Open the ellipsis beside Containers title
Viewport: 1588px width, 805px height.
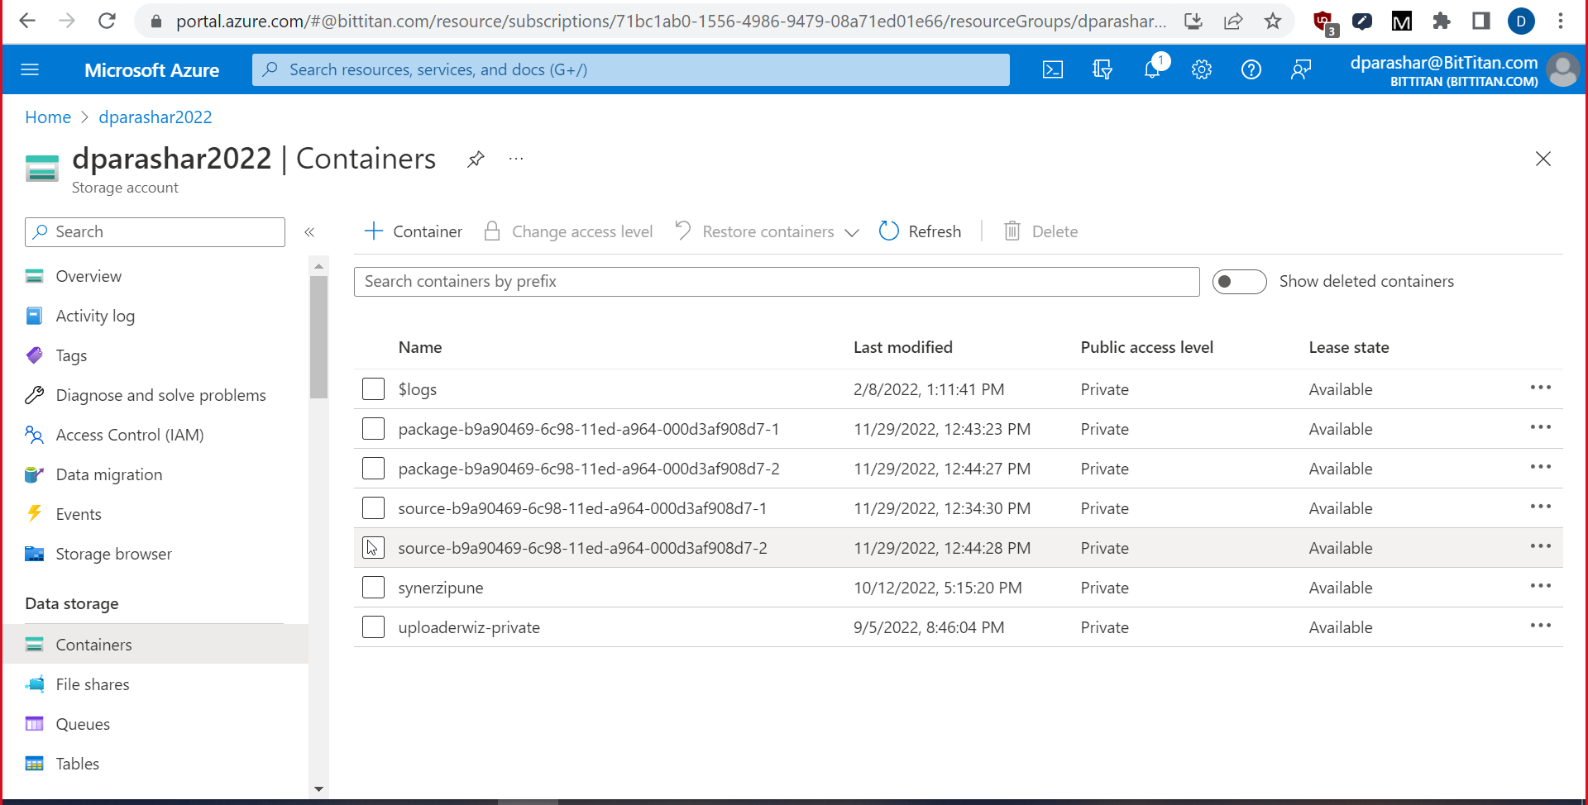(x=516, y=159)
